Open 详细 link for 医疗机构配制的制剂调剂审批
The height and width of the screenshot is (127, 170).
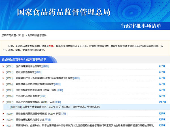point(60,90)
